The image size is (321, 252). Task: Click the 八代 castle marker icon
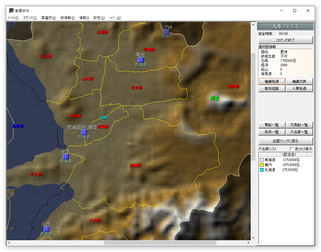coord(46,229)
